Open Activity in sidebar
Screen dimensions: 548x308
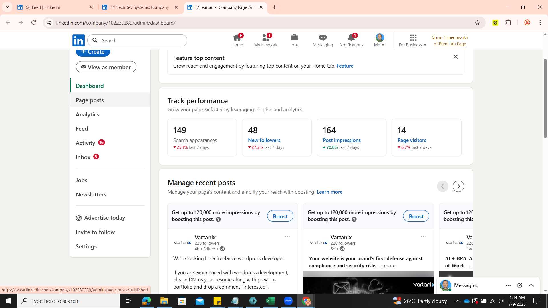pos(110,143)
